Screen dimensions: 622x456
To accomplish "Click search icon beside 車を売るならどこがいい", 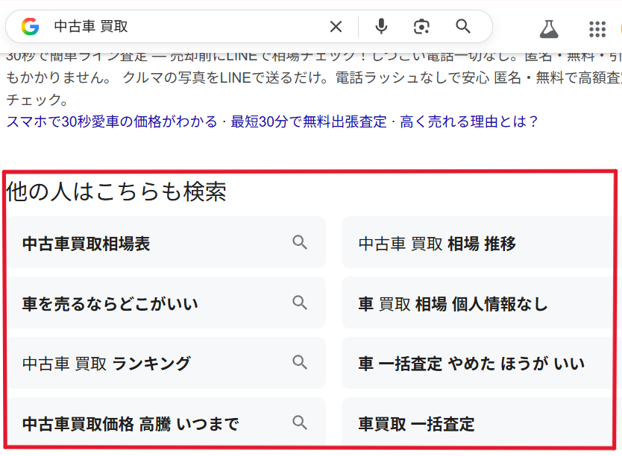I will coord(300,303).
